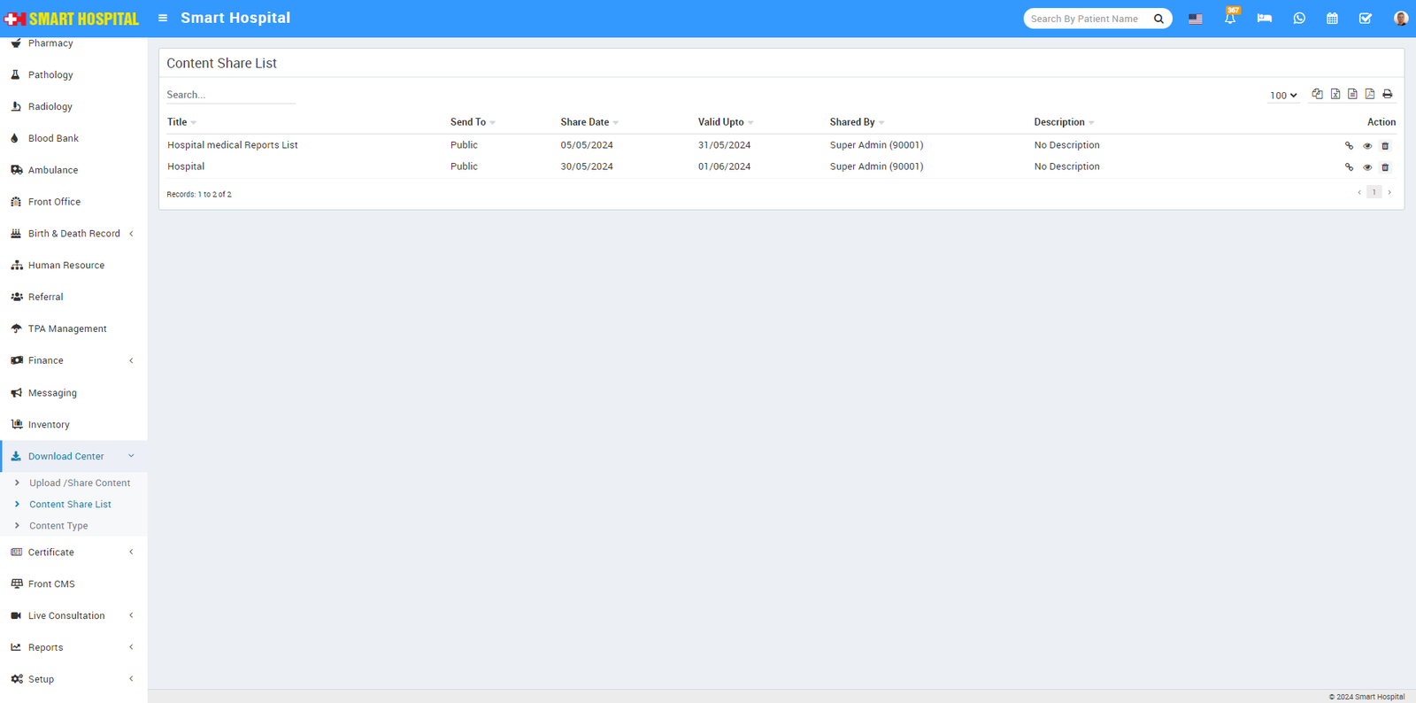
Task: Toggle the sidebar with hamburger icon
Action: pos(163,18)
